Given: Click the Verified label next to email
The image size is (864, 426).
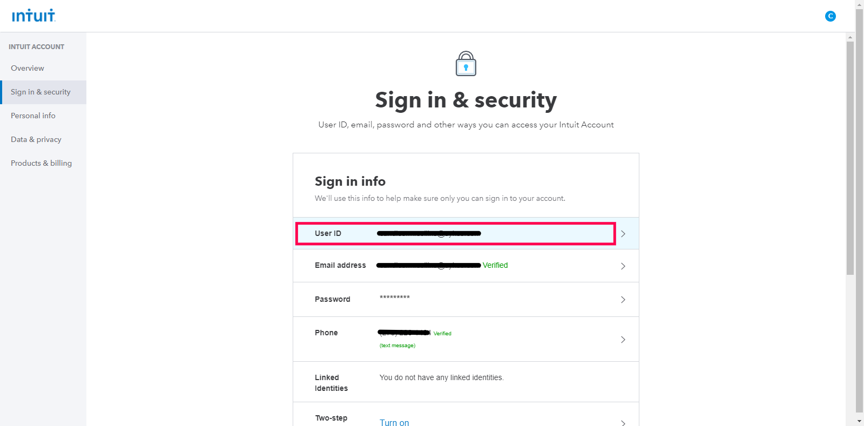Looking at the screenshot, I should 495,265.
